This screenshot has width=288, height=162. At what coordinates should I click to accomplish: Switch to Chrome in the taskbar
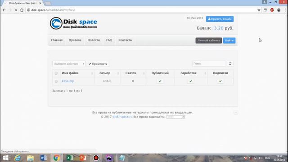coord(56,158)
